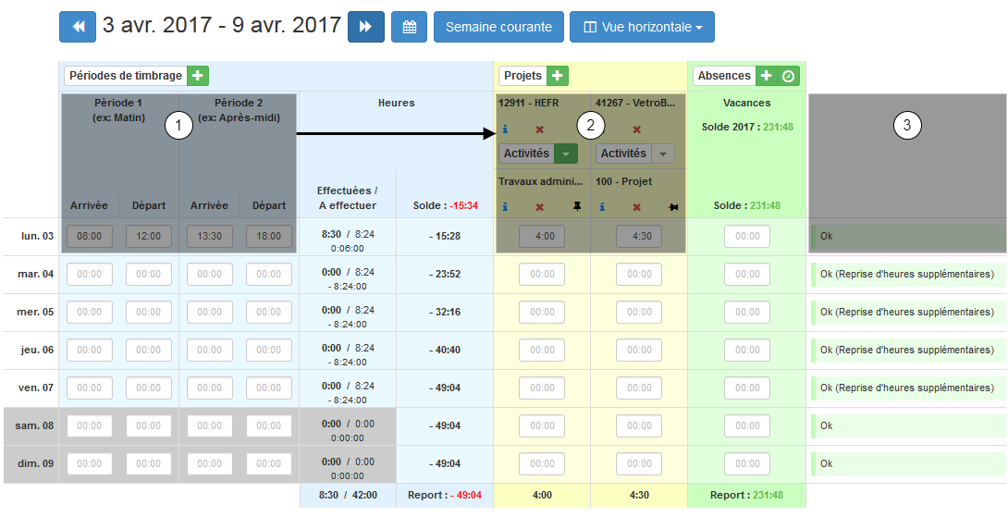Advance to the next week
1008x517 pixels.
366,27
